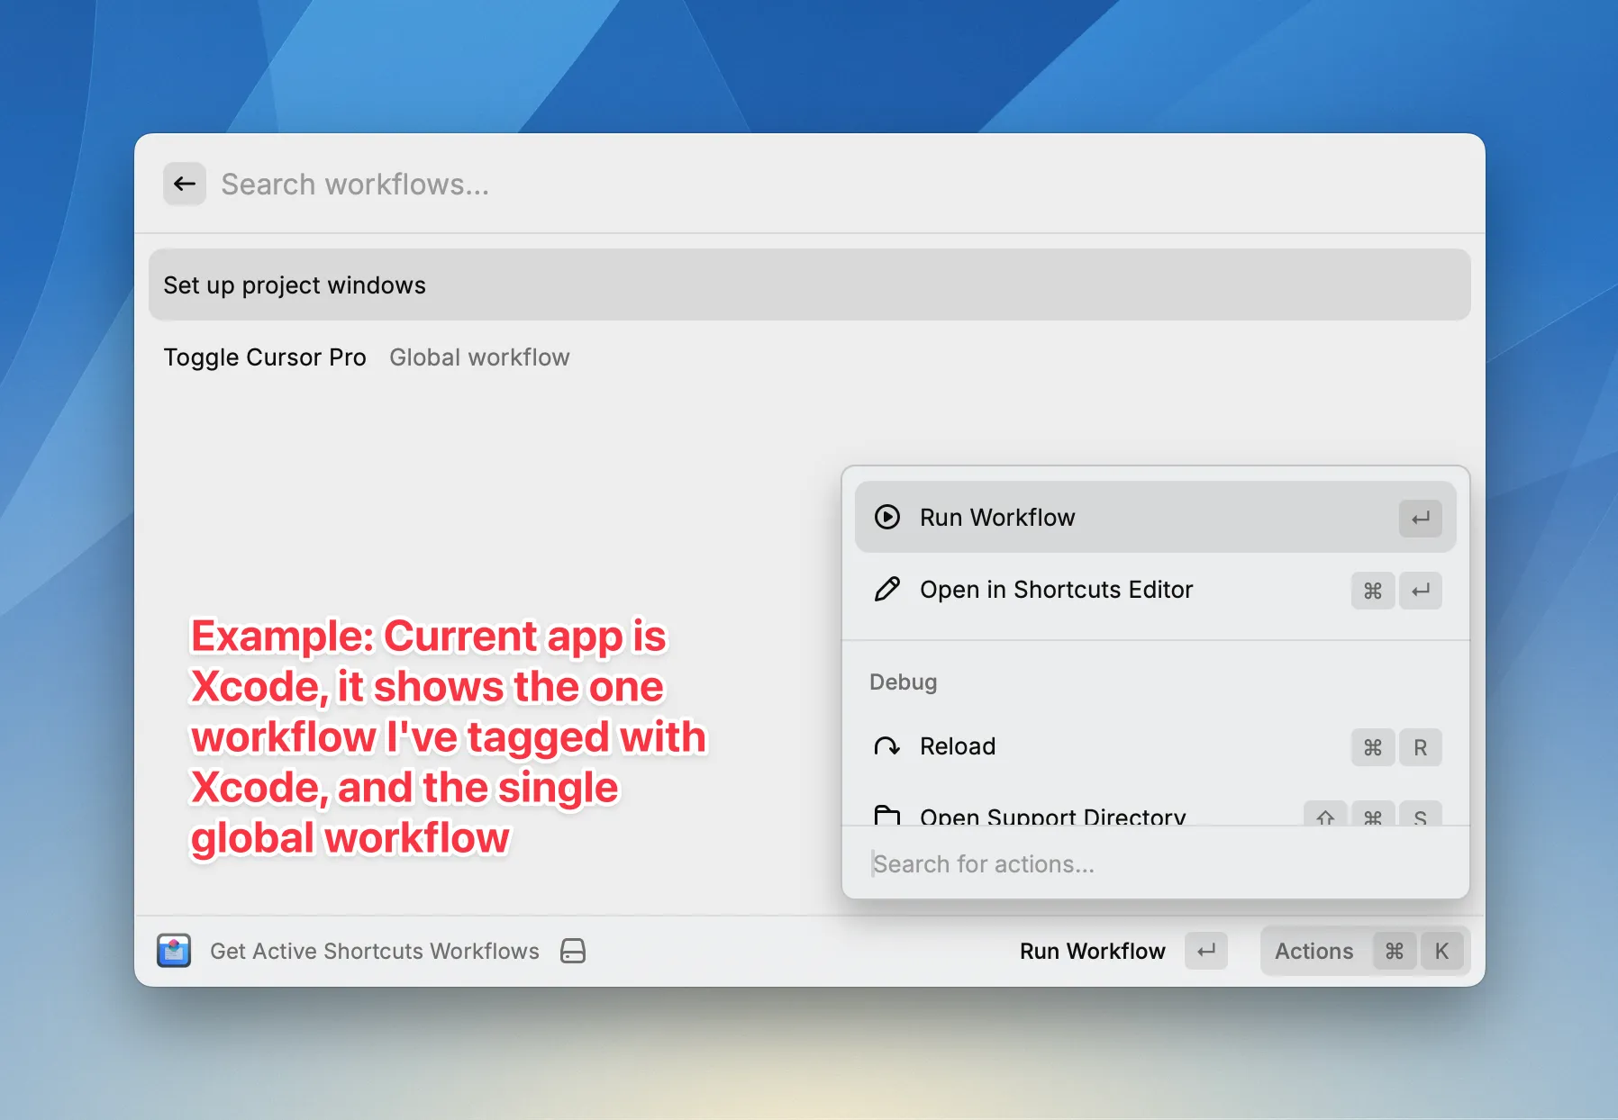Select the Set up project windows workflow
The height and width of the screenshot is (1120, 1618).
(x=809, y=285)
